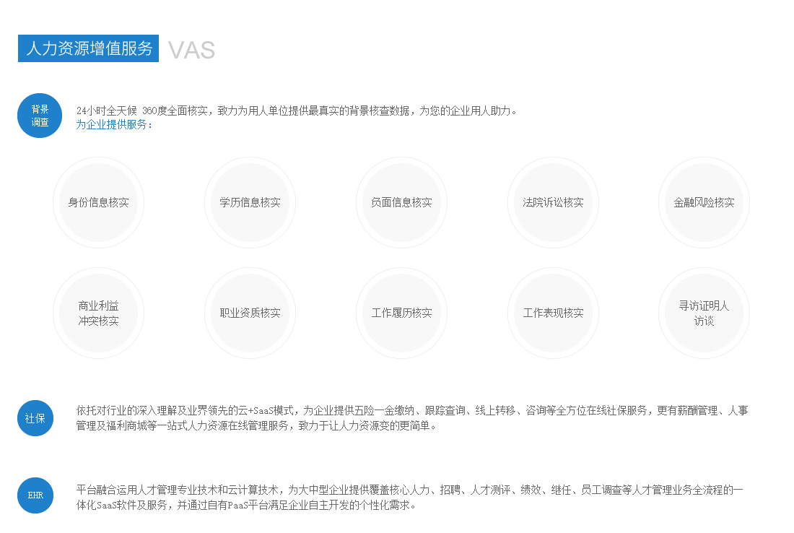The width and height of the screenshot is (794, 533).
Task: Click the 24小时全天候 background check description
Action: click(297, 111)
